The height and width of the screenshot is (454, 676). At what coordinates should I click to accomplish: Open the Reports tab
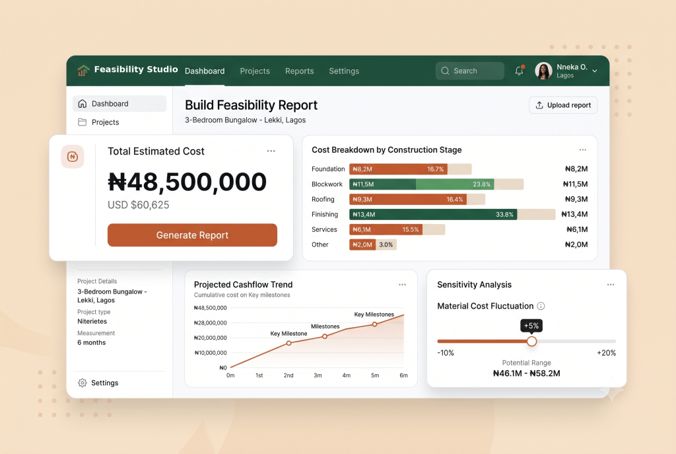pyautogui.click(x=299, y=71)
